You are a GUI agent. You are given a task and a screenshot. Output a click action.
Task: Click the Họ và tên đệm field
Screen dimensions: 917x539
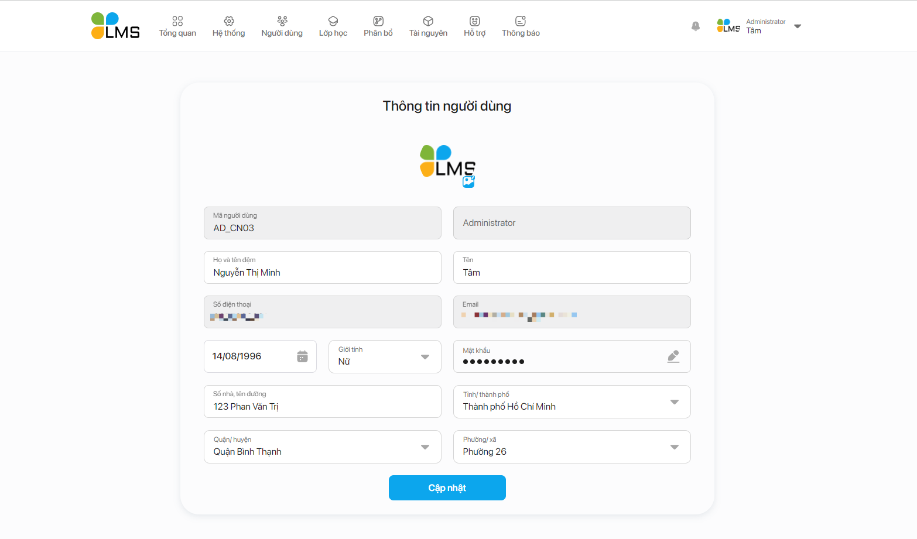(322, 272)
